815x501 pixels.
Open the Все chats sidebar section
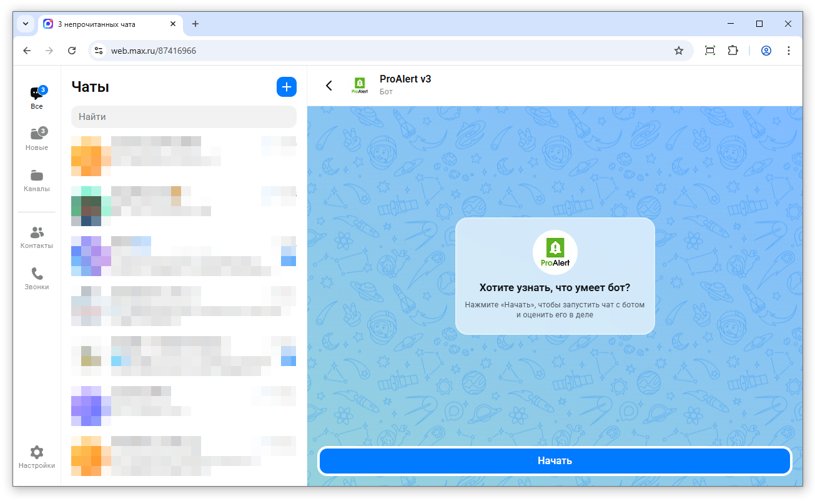point(37,98)
